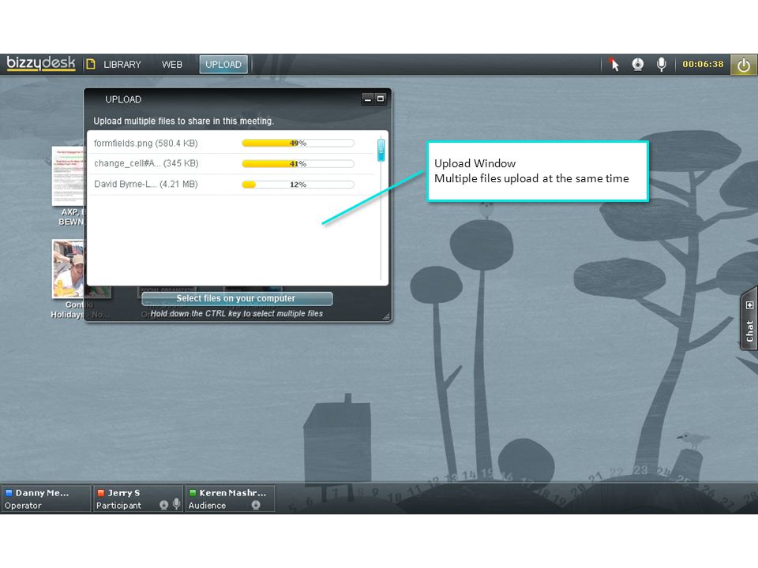Screen dimensions: 758x568
Task: Activate the laser pointer cursor tool
Action: click(614, 64)
